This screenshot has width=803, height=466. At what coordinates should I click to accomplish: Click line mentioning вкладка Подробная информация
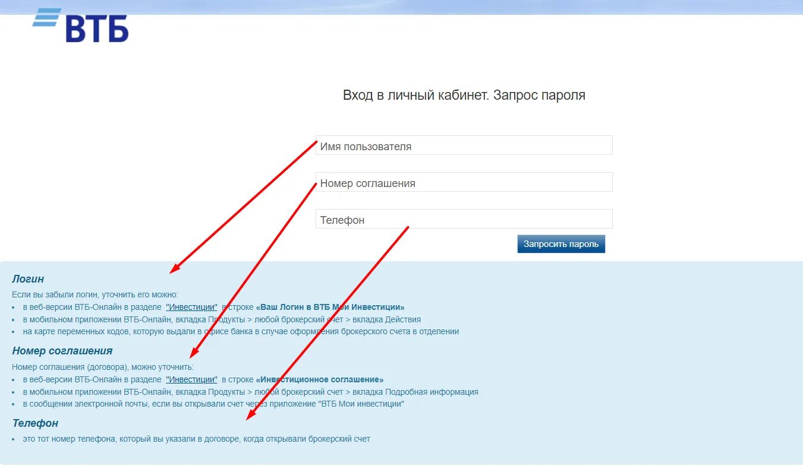pyautogui.click(x=250, y=392)
